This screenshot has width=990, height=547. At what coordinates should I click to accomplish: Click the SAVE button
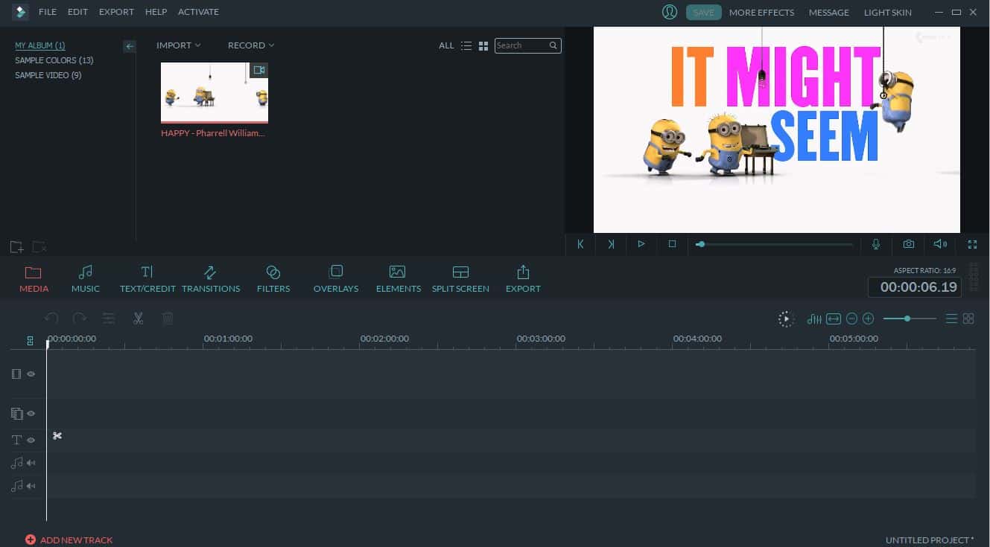click(x=703, y=12)
